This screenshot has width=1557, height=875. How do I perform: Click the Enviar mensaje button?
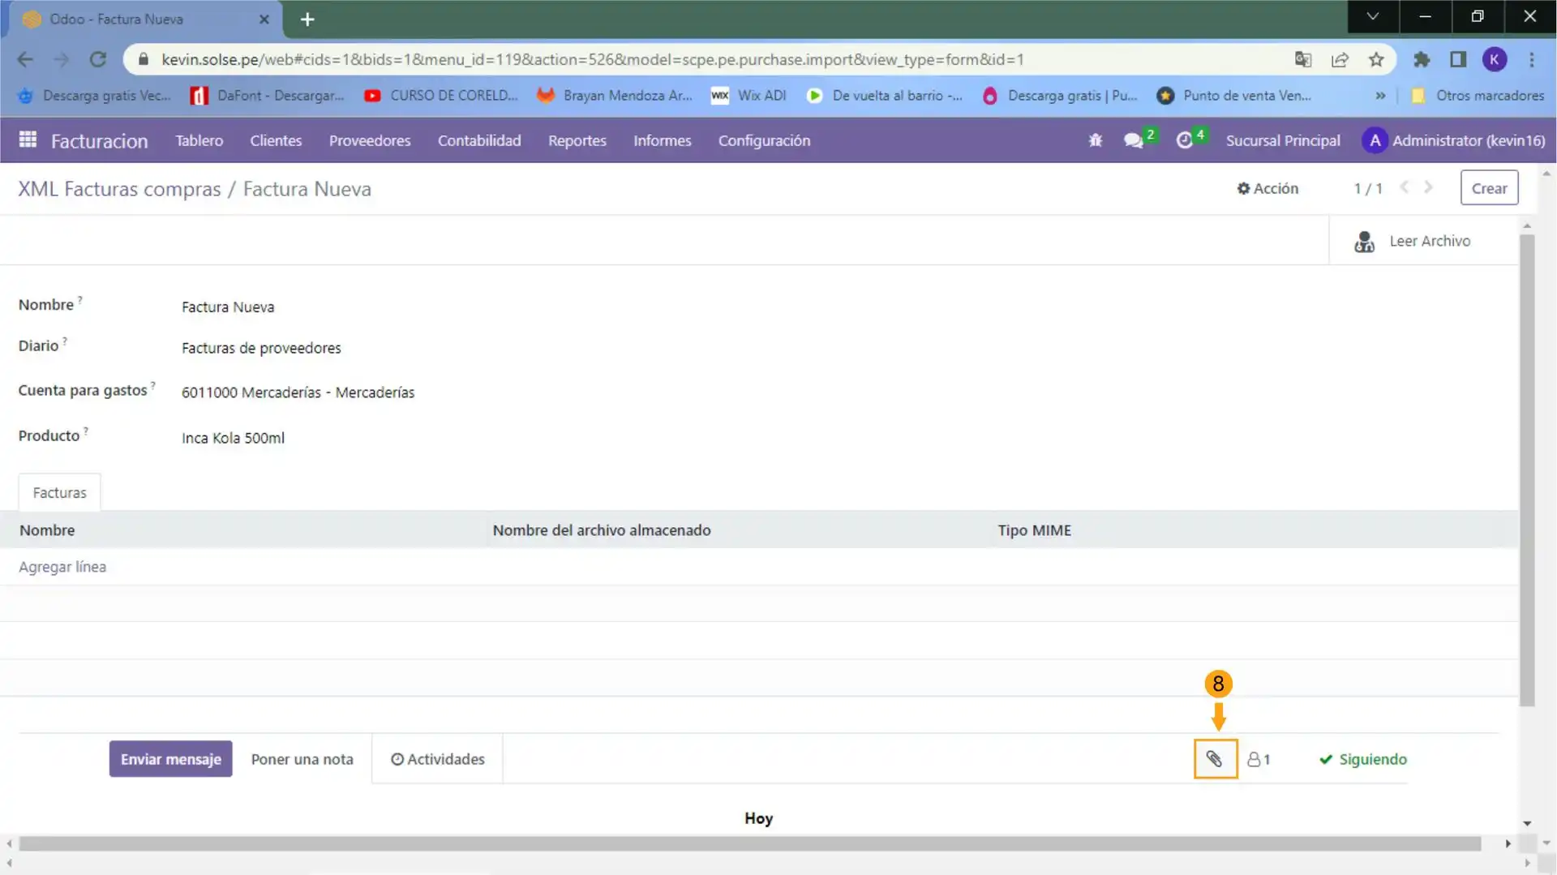(170, 759)
